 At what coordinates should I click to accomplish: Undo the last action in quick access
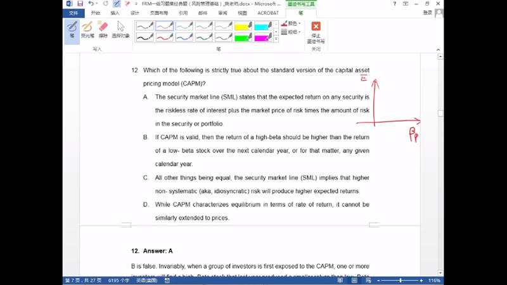91,4
